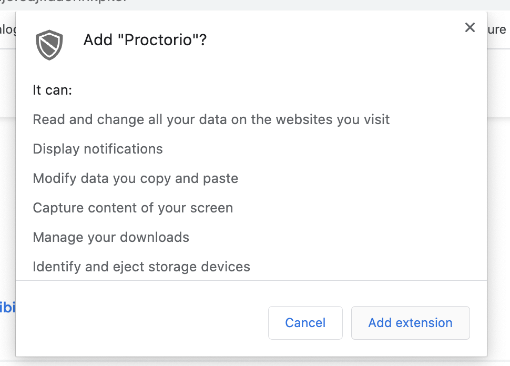The image size is (510, 366).
Task: Click the 'It can:' permissions heading
Action: click(53, 90)
